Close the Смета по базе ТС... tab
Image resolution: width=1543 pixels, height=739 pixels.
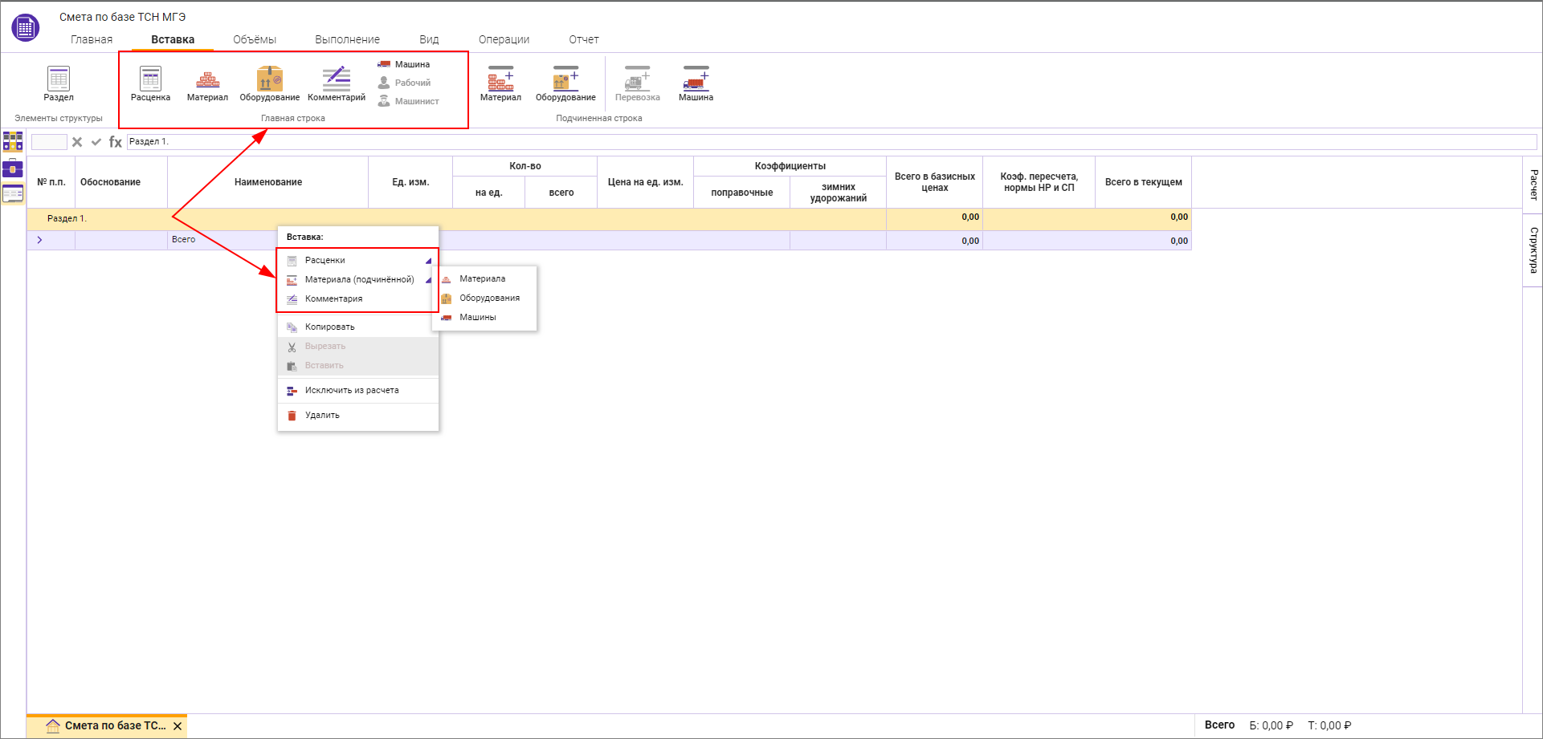pyautogui.click(x=178, y=726)
